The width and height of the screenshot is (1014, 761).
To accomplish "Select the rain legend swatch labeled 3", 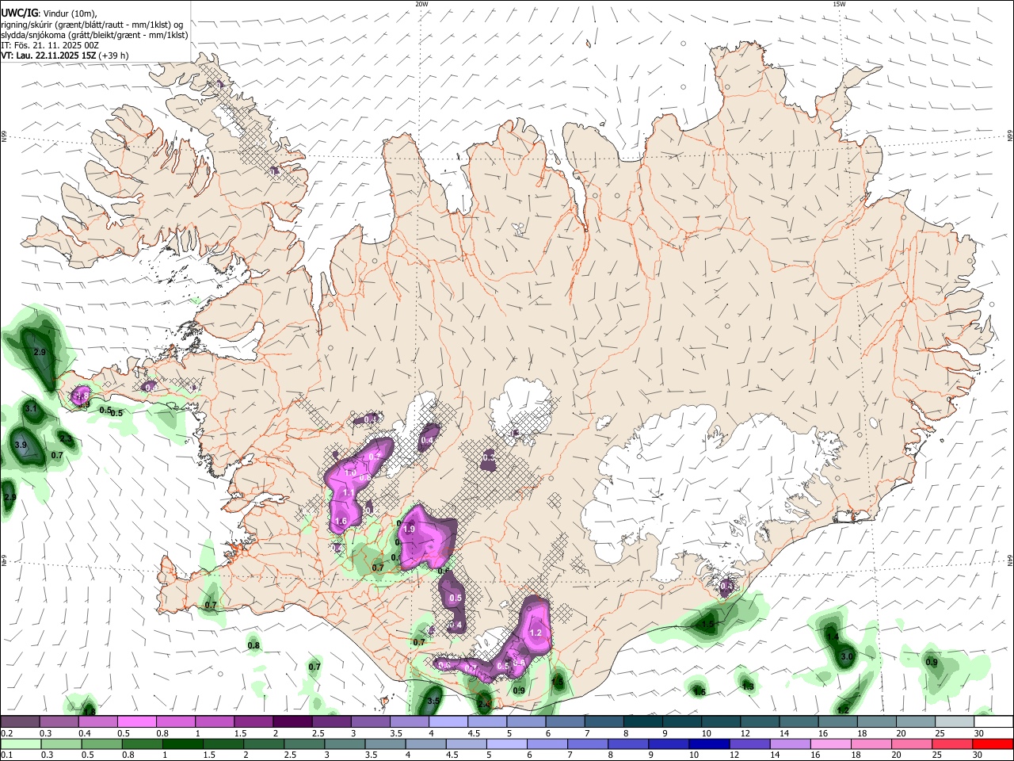I will [x=344, y=744].
